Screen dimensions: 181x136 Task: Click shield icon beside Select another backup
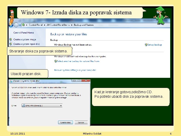56,61
